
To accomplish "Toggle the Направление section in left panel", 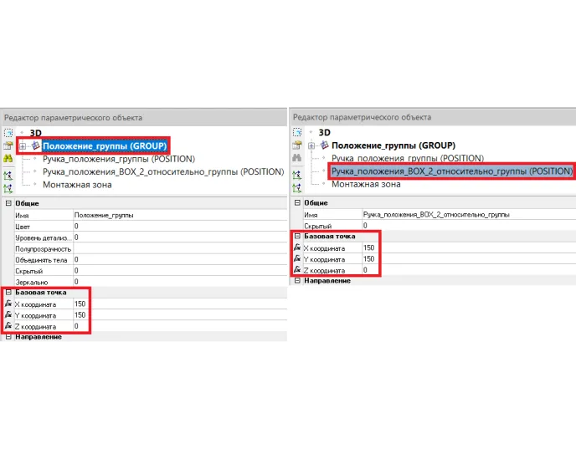I will click(8, 336).
